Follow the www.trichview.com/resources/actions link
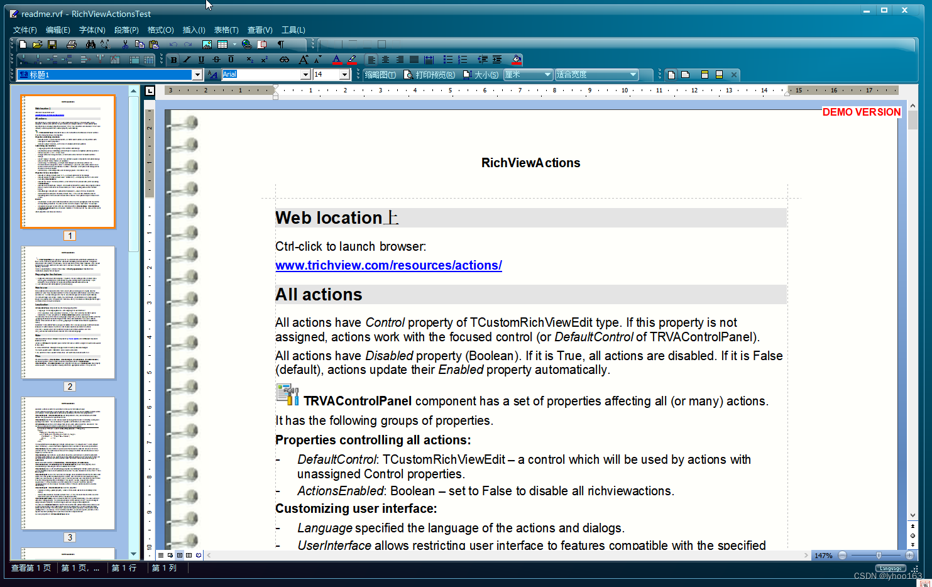This screenshot has height=587, width=932. (x=388, y=265)
